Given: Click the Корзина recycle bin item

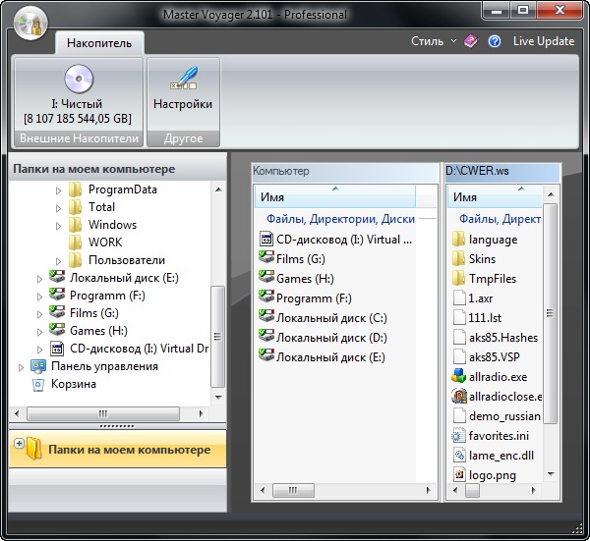Looking at the screenshot, I should [73, 384].
